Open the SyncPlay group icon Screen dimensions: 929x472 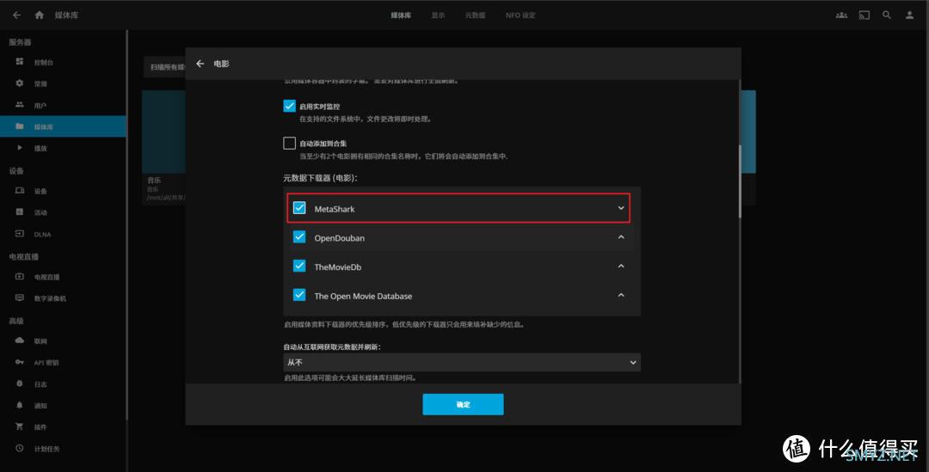tap(841, 15)
